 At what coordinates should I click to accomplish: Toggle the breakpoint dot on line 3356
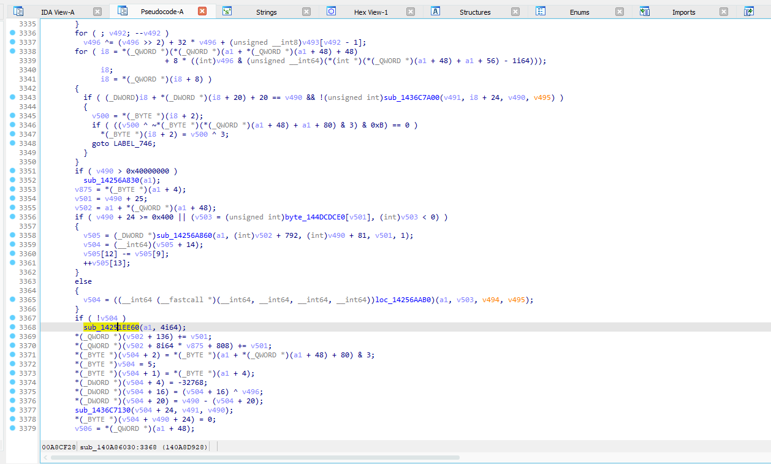pos(13,217)
